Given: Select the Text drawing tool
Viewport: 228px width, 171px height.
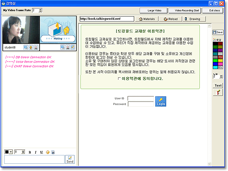Looking at the screenshot, I should [218, 85].
